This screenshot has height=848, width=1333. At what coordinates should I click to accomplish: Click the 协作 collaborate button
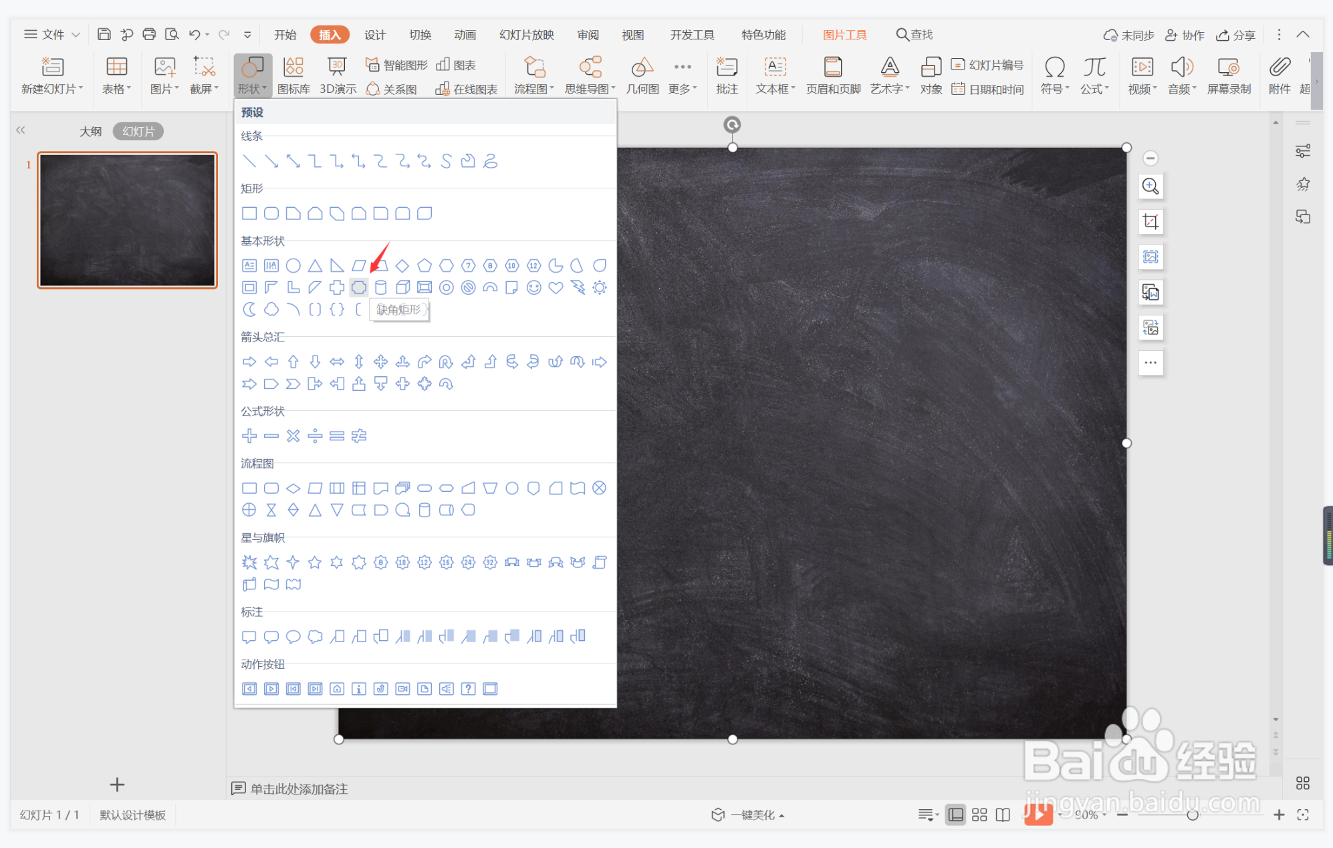coord(1185,35)
